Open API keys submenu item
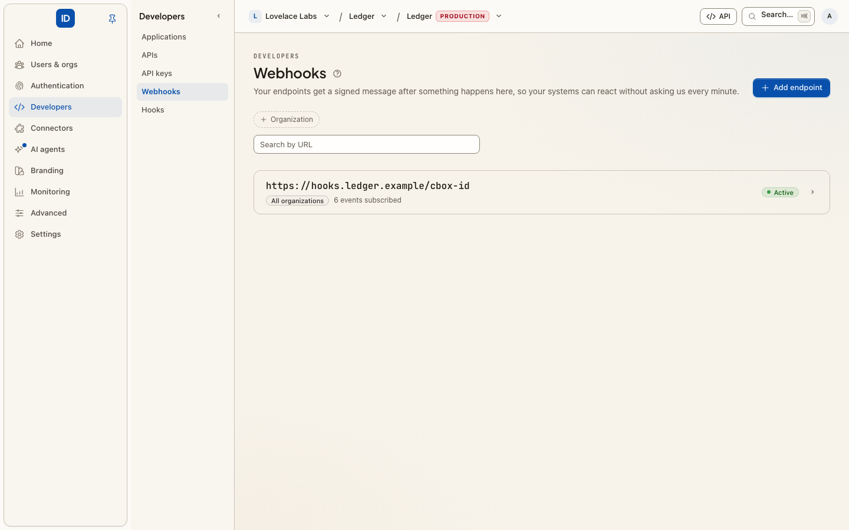This screenshot has height=530, width=849. pos(182,74)
